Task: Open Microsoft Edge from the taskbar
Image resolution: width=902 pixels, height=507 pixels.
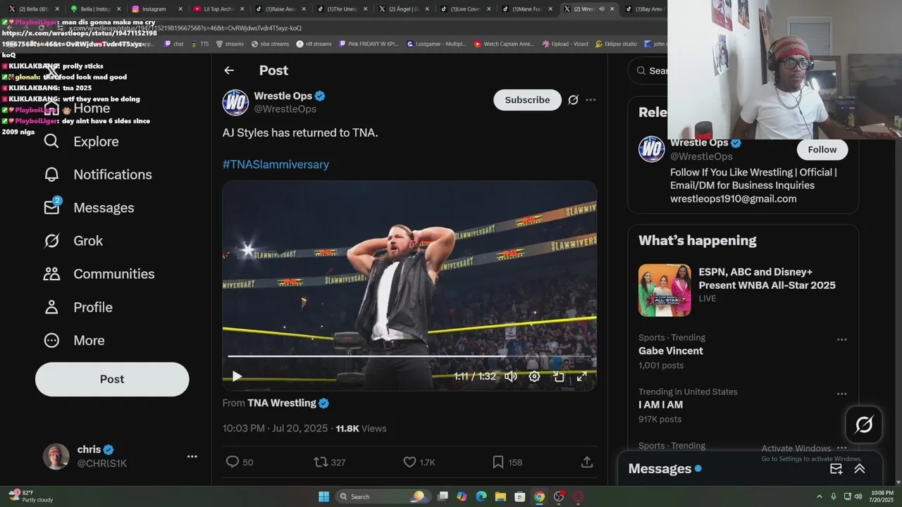Action: coord(481,496)
